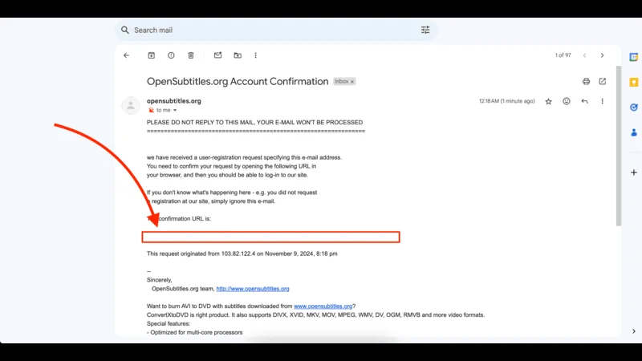Open the toolbar three-dot More menu
The width and height of the screenshot is (642, 361).
pos(256,55)
